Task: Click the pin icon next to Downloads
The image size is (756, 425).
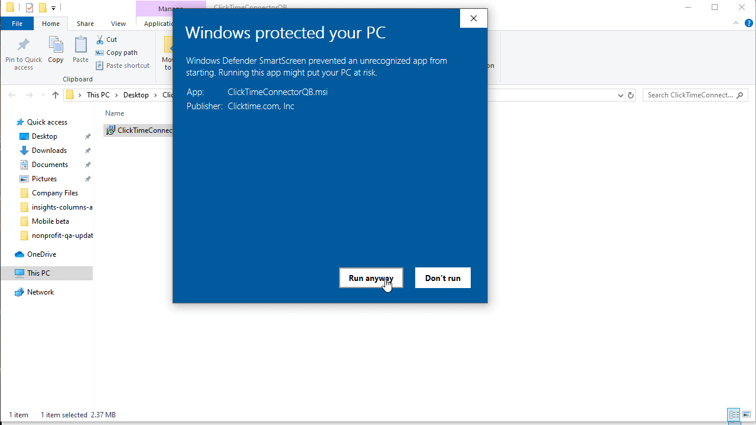Action: click(x=88, y=151)
